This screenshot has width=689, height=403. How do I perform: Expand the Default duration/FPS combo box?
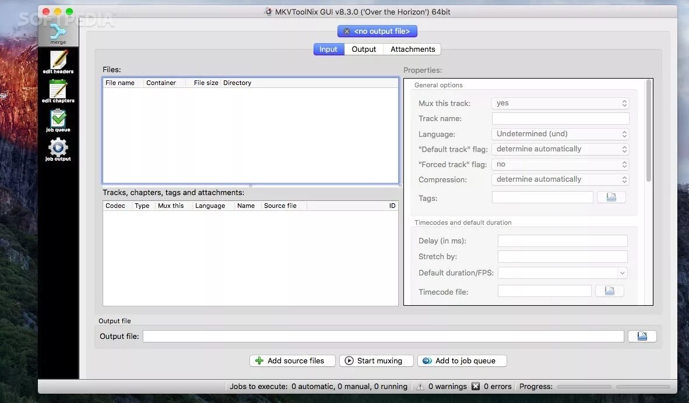pos(622,273)
